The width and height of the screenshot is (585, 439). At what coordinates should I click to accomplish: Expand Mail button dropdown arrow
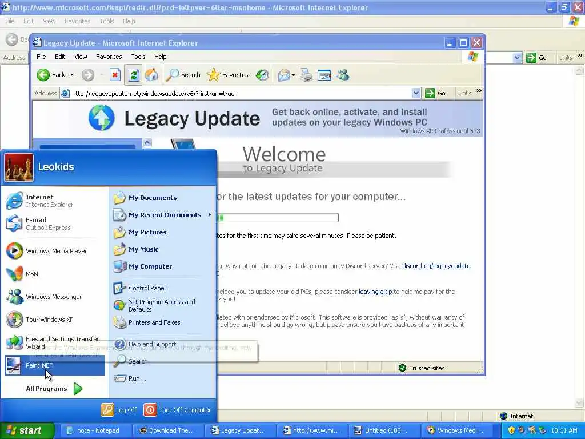(x=293, y=75)
